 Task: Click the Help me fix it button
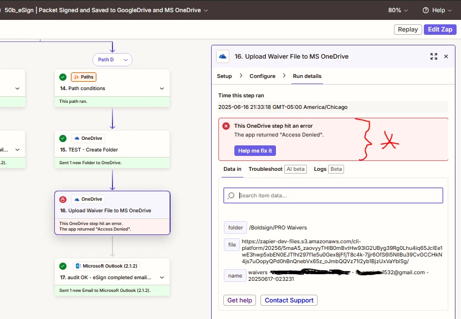pyautogui.click(x=255, y=150)
